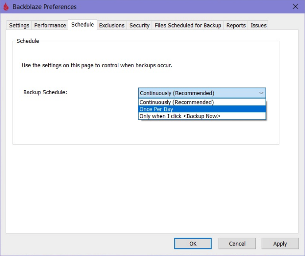The height and width of the screenshot is (256, 305).
Task: Click the Schedule group box title
Action: [27, 41]
